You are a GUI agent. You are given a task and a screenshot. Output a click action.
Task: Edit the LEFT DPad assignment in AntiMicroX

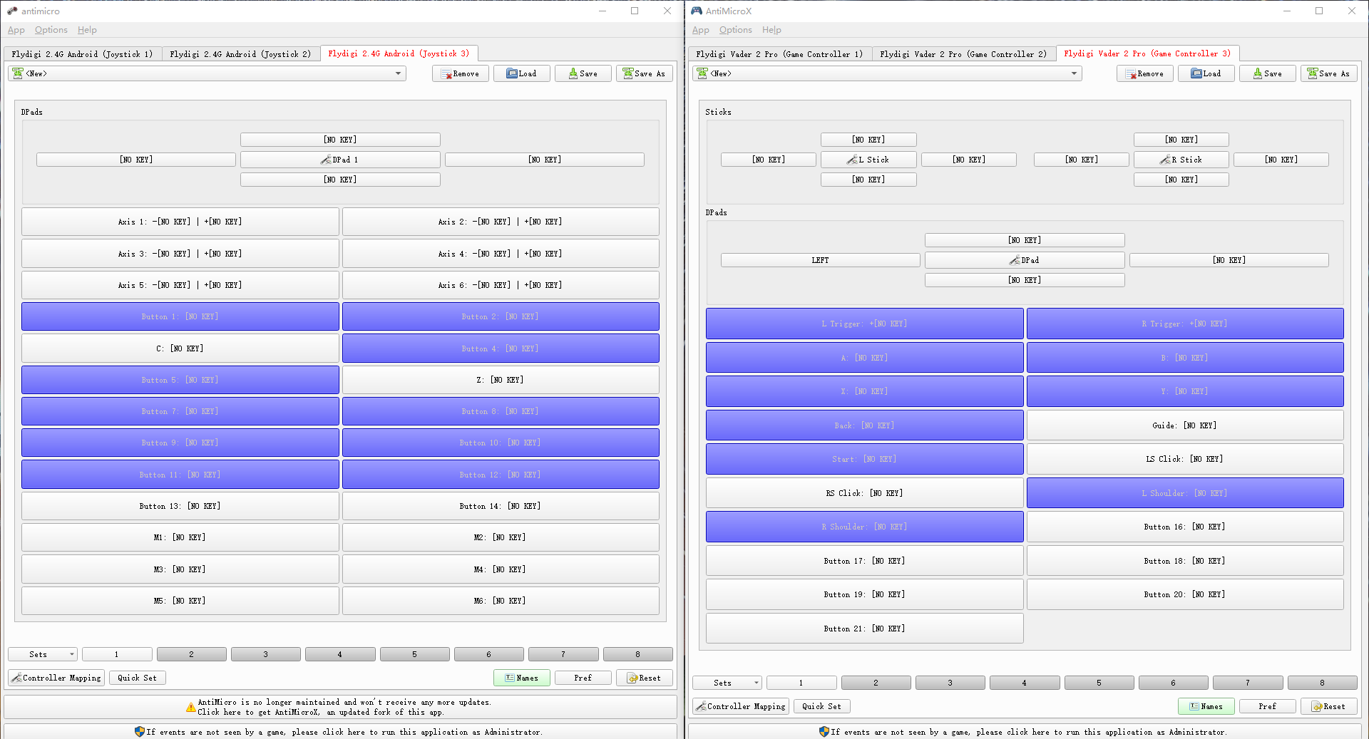click(820, 259)
